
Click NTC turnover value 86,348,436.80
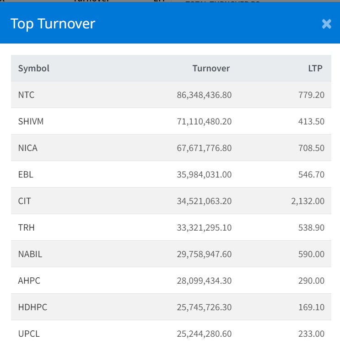click(x=204, y=95)
